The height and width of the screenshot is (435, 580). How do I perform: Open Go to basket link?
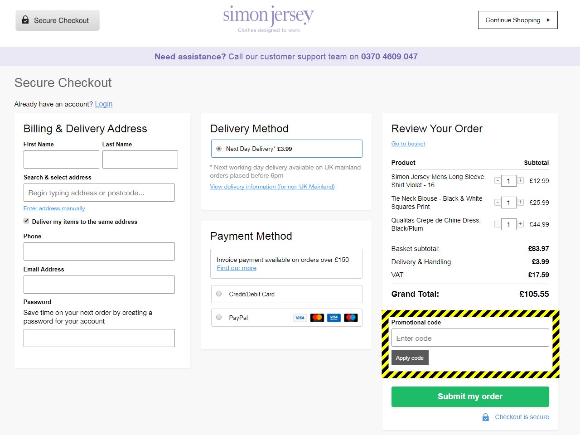click(x=408, y=144)
